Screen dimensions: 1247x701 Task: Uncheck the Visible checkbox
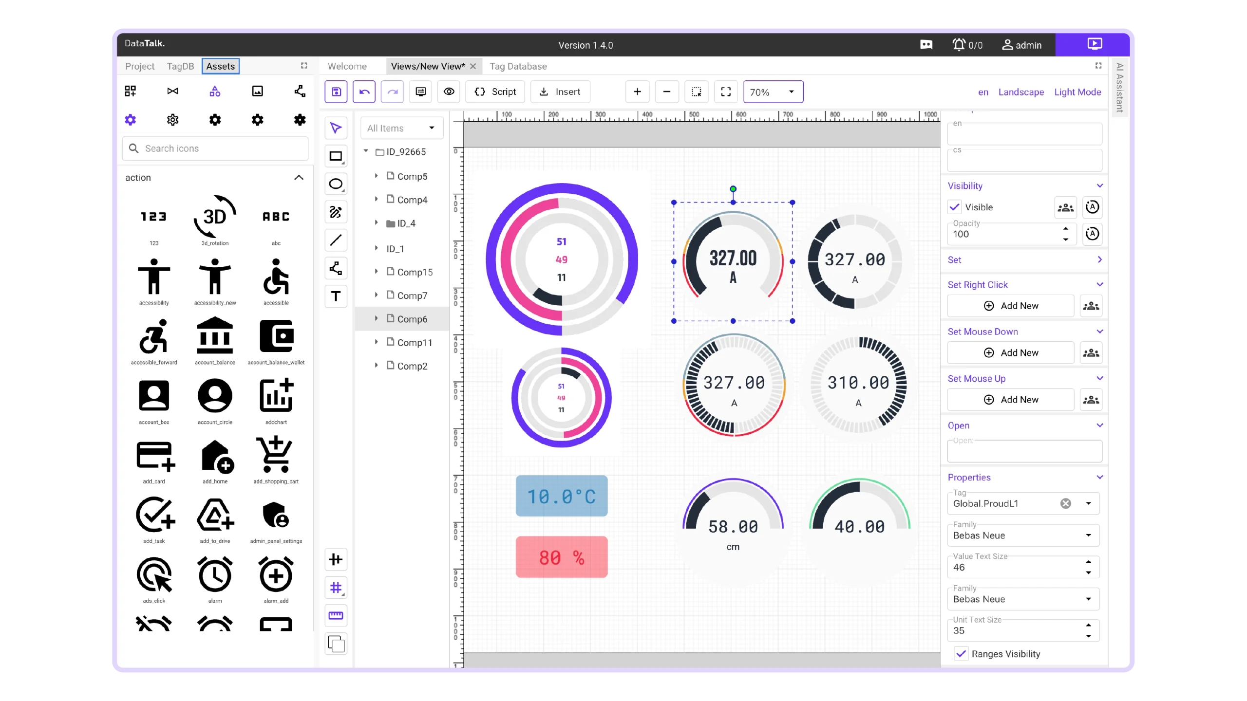[955, 207]
